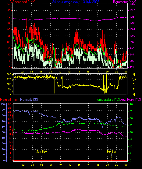Click the 14 hour tick on bottom chart
Image resolution: width=142 pixels, height=169 pixels.
pyautogui.click(x=79, y=165)
